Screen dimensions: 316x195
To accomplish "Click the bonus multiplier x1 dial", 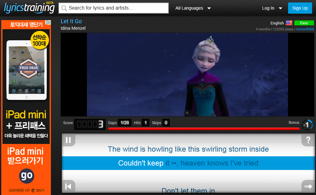I will click(307, 125).
